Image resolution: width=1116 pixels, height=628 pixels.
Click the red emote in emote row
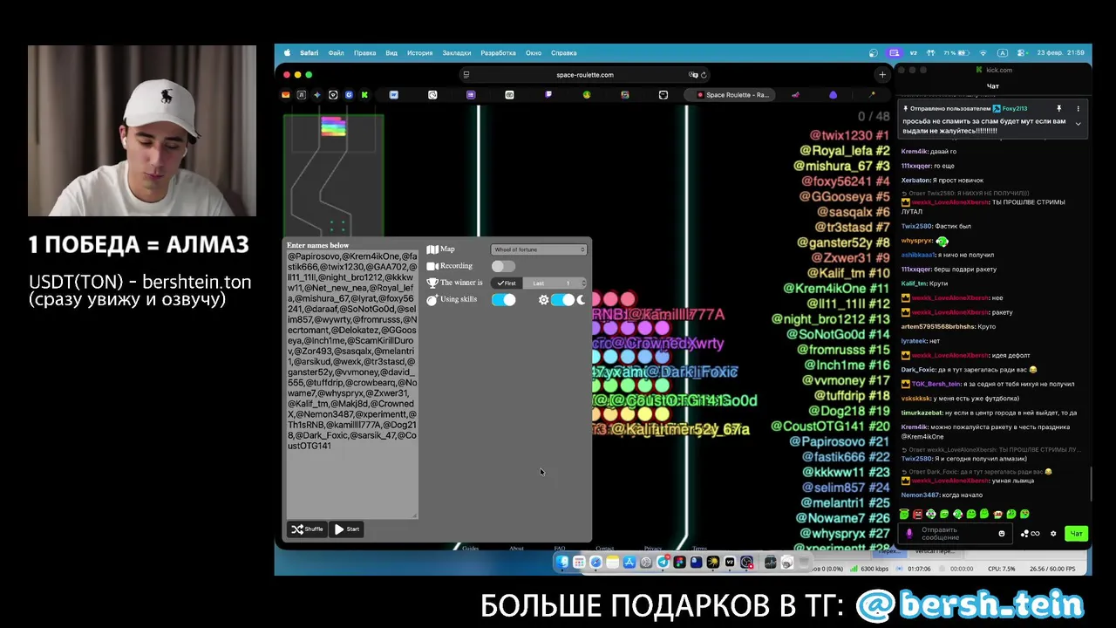(x=918, y=515)
